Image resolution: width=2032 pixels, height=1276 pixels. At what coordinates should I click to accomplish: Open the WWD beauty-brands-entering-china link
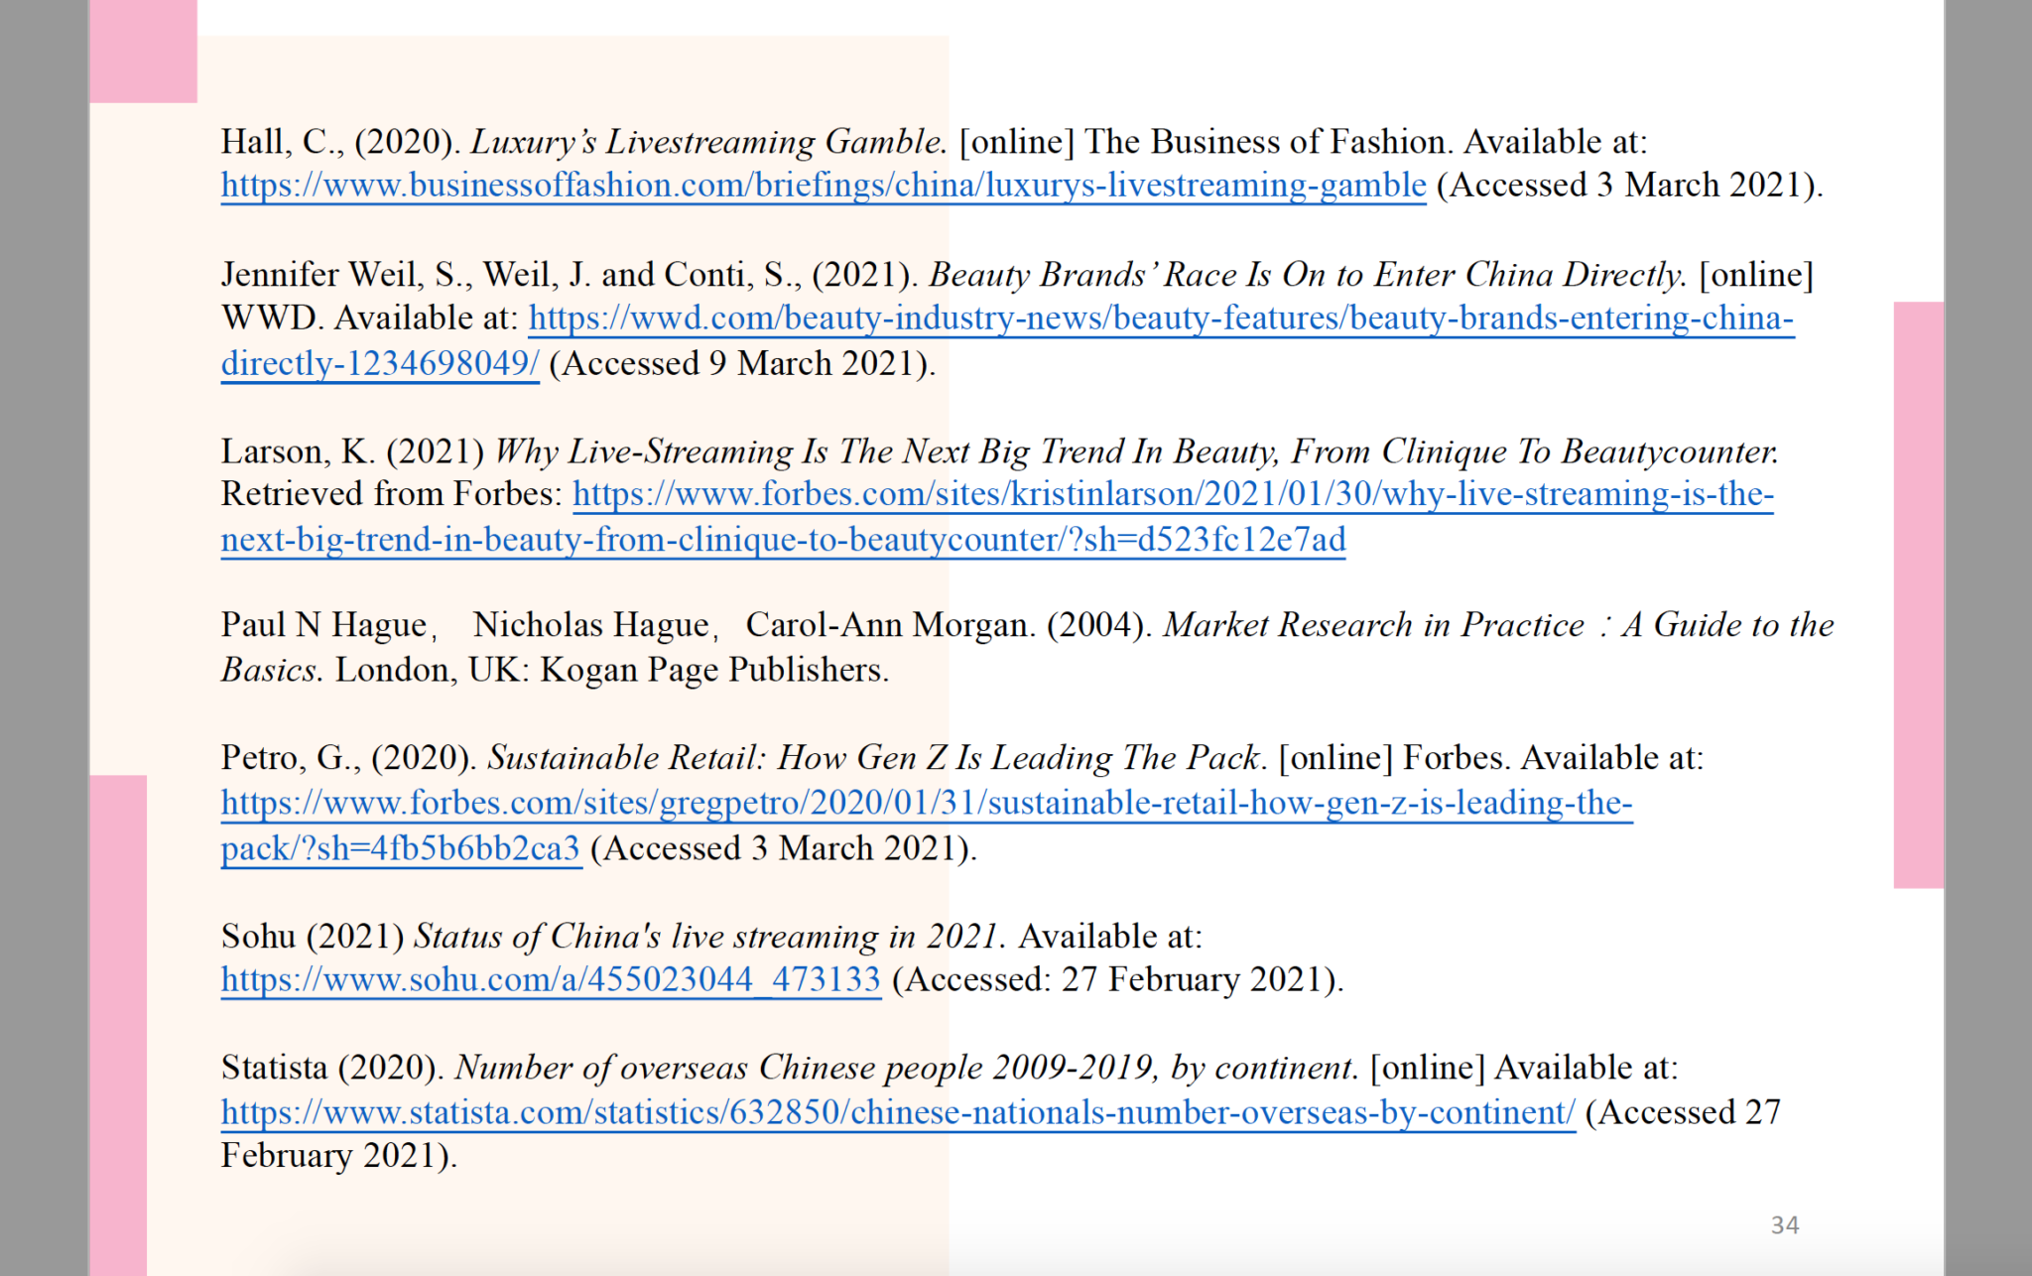(1161, 319)
